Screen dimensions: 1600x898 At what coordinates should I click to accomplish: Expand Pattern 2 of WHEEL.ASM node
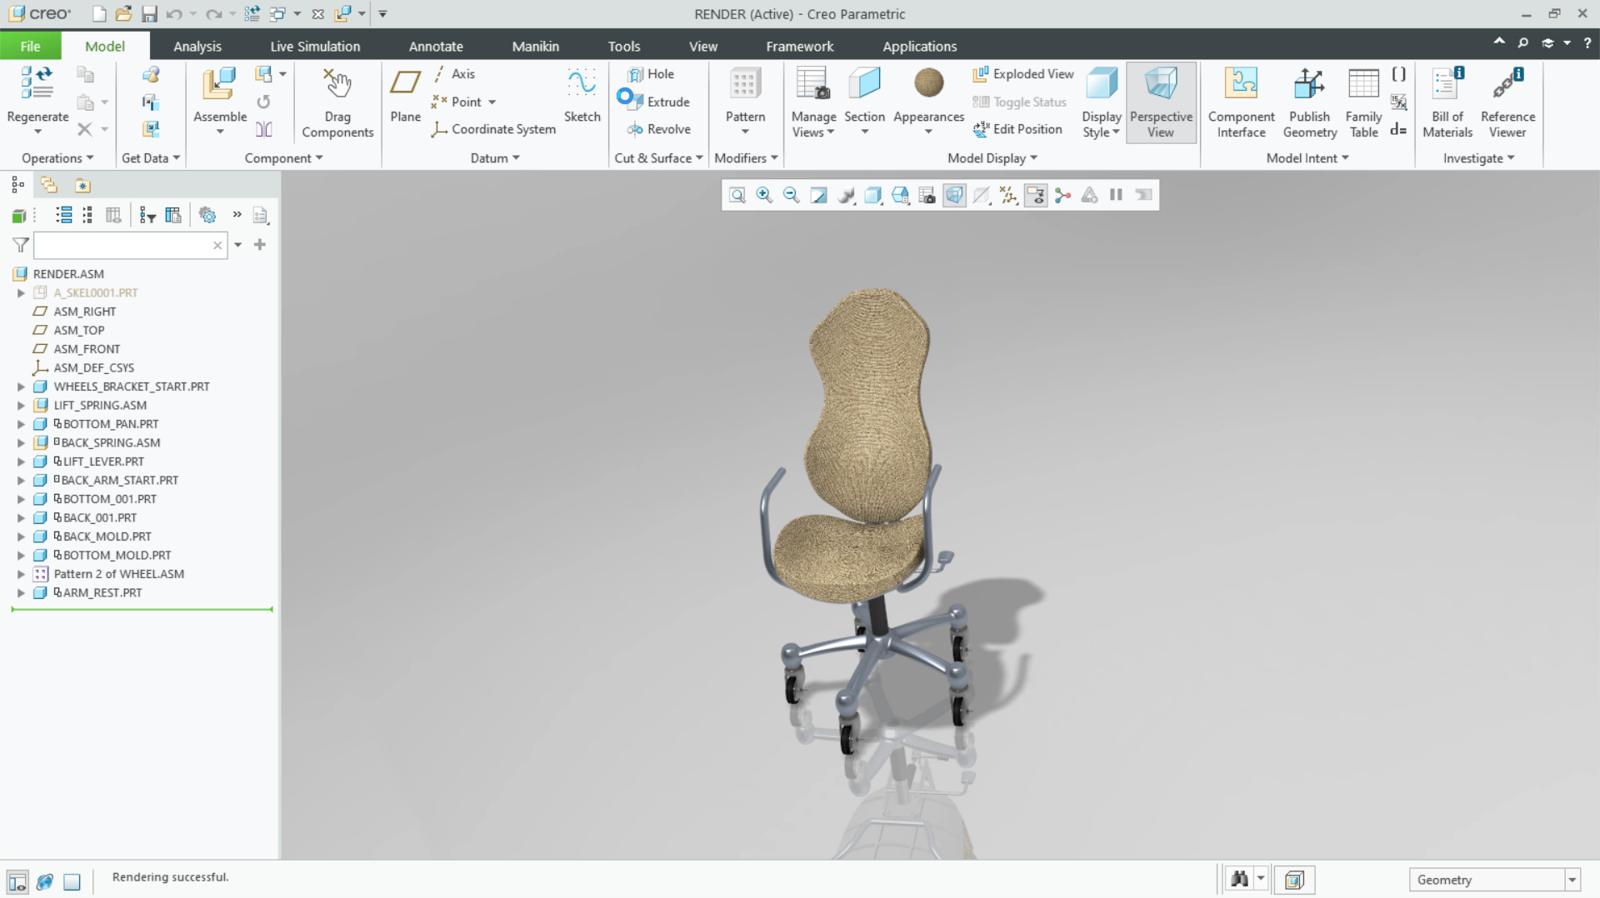tap(21, 574)
